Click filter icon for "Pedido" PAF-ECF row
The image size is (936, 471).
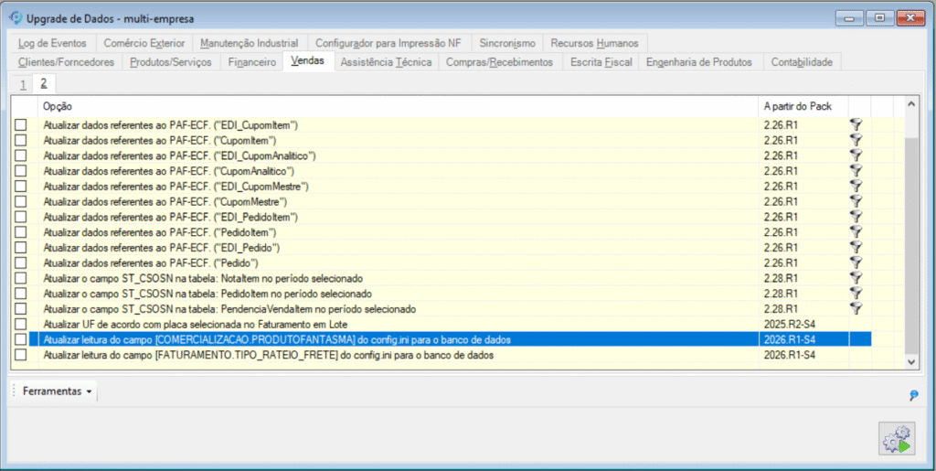856,262
